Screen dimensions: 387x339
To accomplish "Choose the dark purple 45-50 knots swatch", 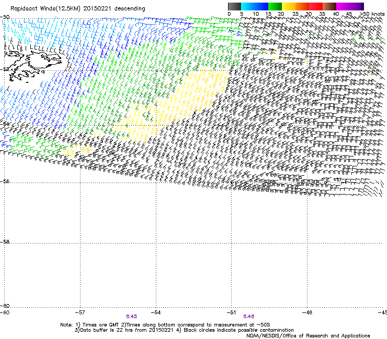I will [x=357, y=6].
